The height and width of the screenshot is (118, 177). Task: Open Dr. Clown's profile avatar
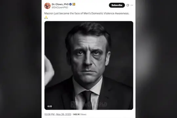click(x=47, y=6)
